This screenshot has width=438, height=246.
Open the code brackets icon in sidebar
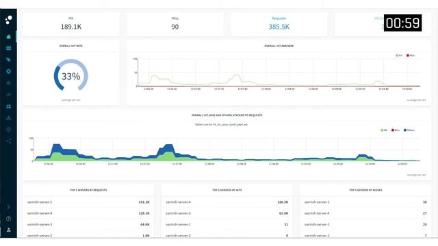tap(9, 95)
